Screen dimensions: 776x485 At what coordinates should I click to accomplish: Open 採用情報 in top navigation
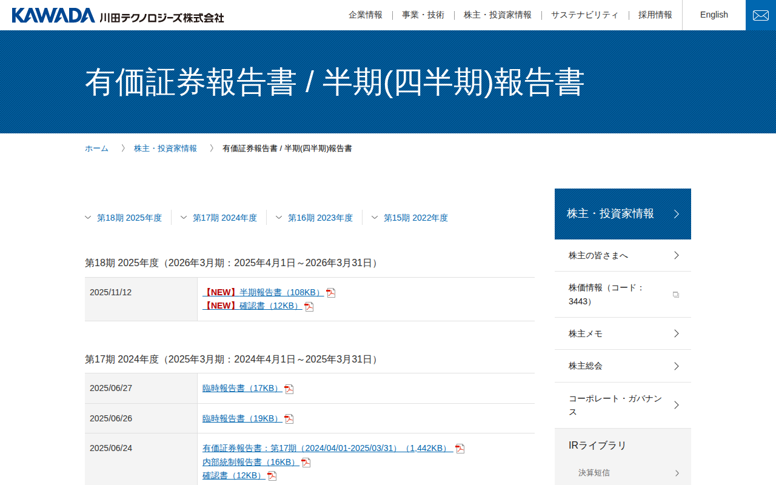point(655,15)
